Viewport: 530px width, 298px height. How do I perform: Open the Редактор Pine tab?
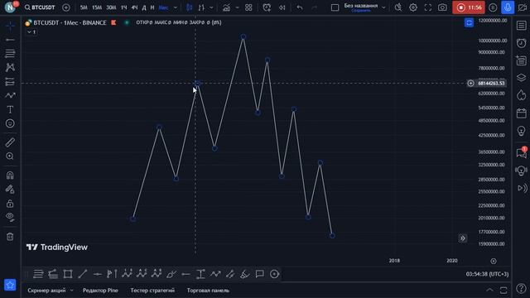100,291
